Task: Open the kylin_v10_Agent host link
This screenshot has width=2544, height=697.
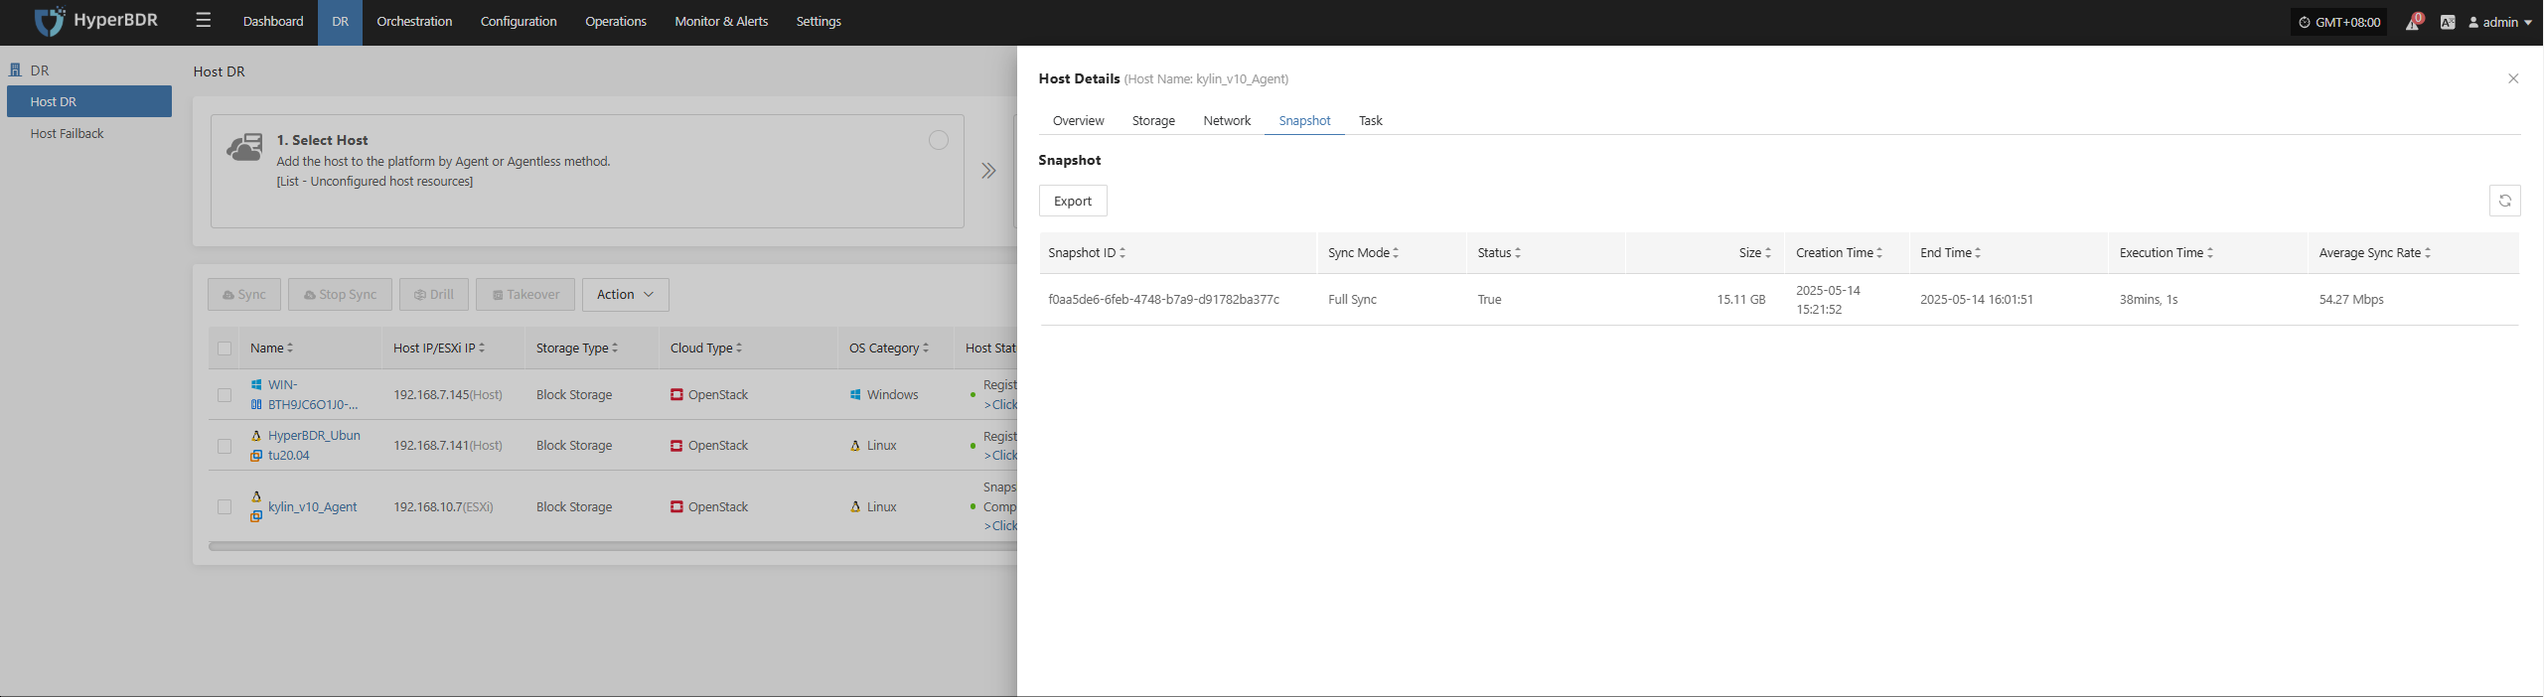Action: (312, 506)
